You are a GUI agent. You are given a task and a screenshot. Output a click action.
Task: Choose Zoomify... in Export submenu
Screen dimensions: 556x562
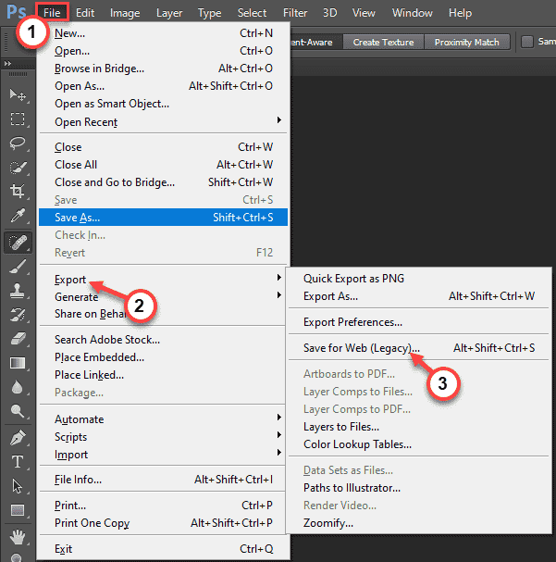tap(419, 523)
